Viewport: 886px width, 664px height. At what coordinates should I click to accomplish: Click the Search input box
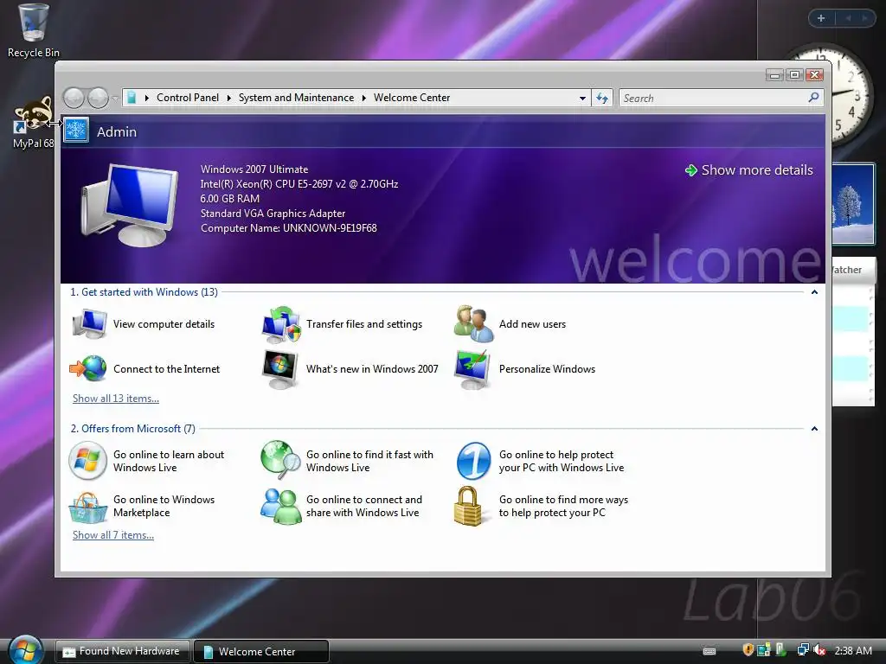point(714,99)
